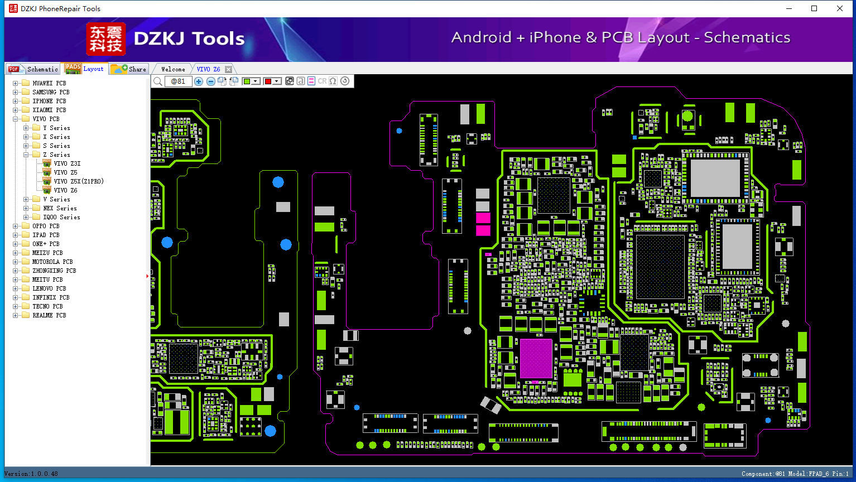Expand the OPPO PCB tree node
Viewport: 856px width, 482px height.
coord(15,226)
